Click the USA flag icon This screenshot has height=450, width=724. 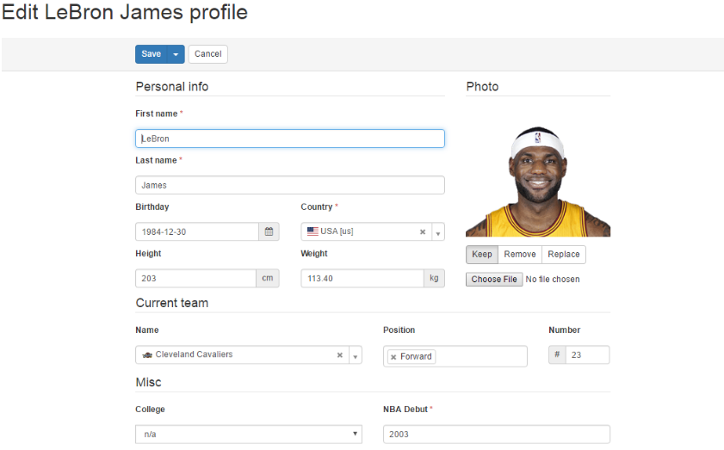(312, 231)
